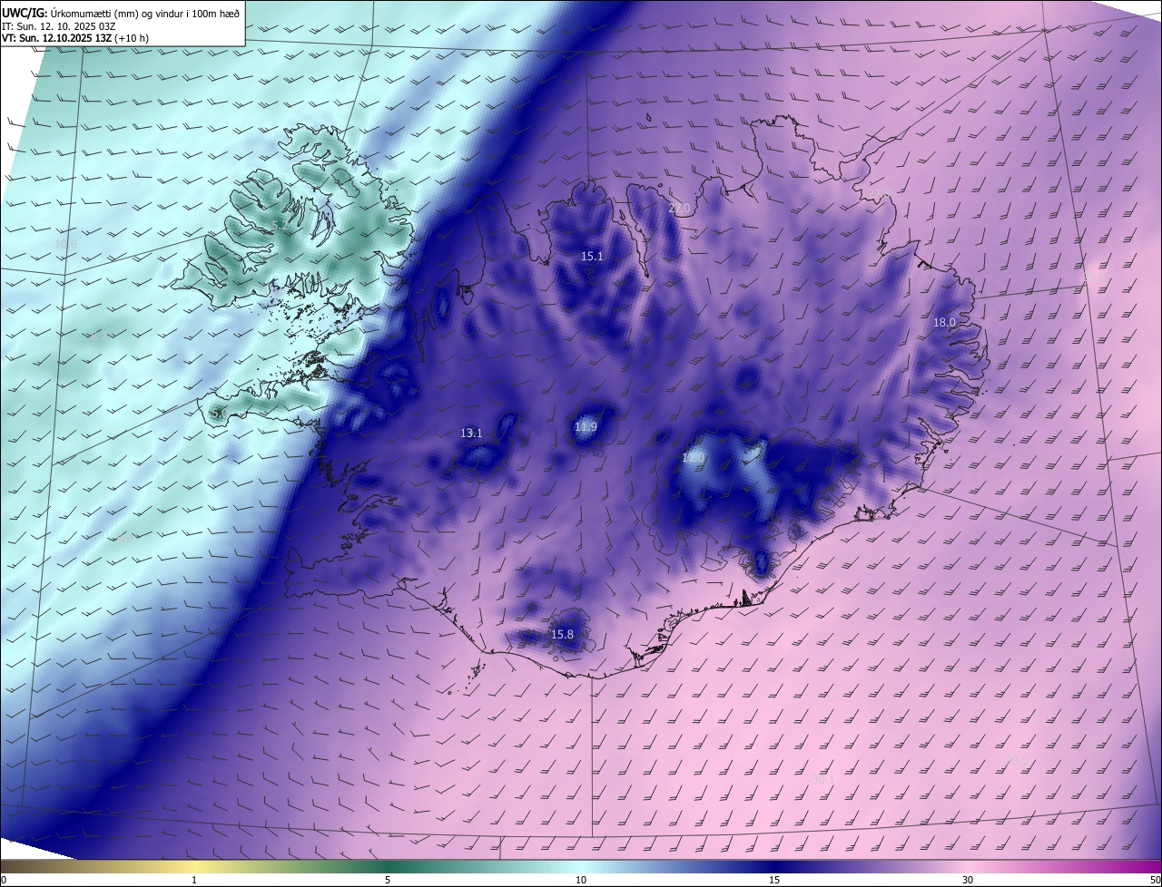Click the 13.1 value label
Image resolution: width=1162 pixels, height=887 pixels.
click(471, 434)
